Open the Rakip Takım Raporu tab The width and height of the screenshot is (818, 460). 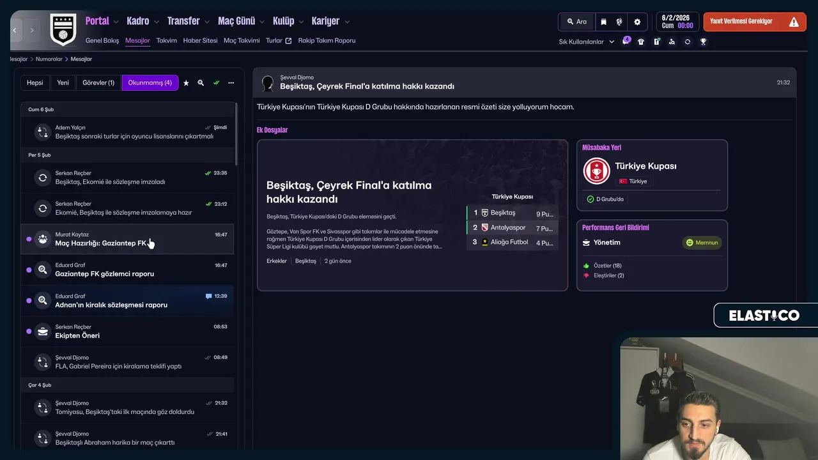point(327,40)
